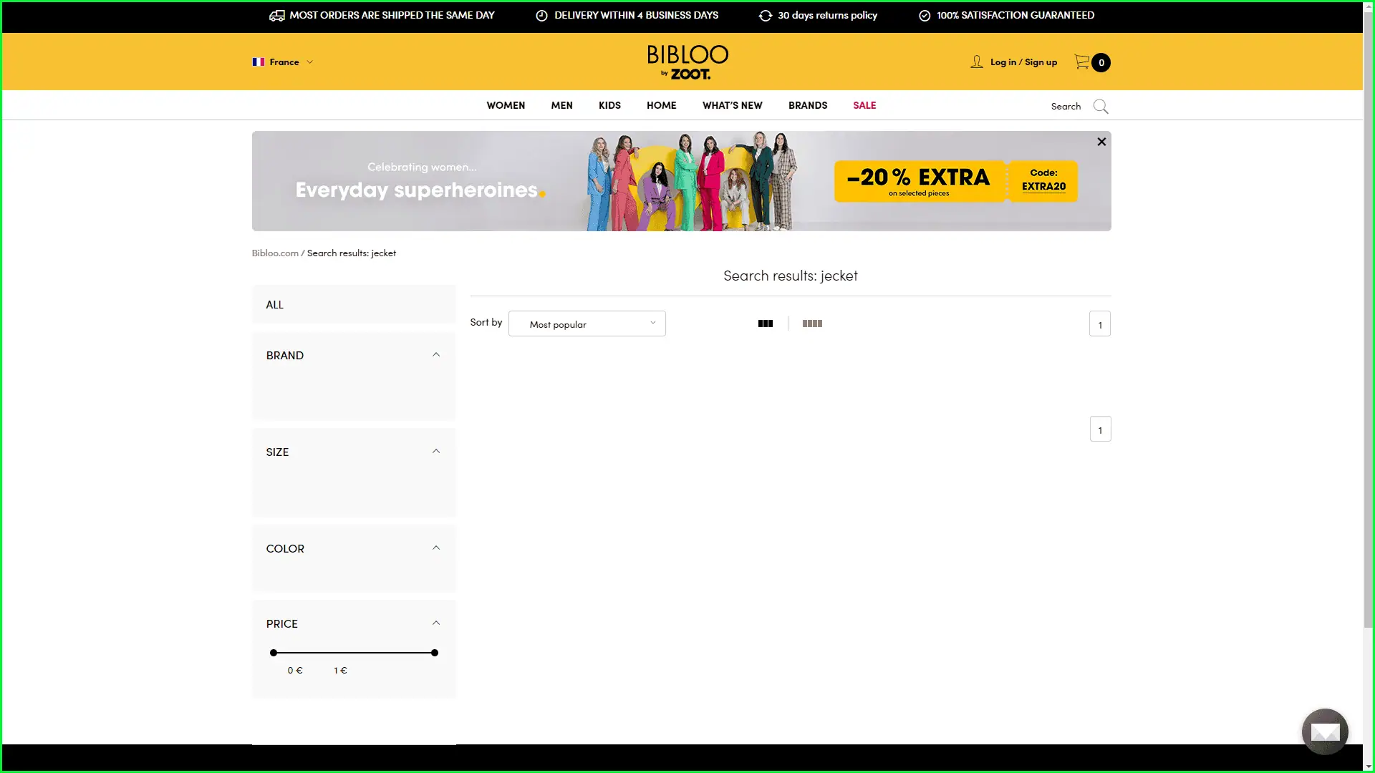Collapse the COLOR filter section
This screenshot has width=1375, height=773.
[x=435, y=548]
